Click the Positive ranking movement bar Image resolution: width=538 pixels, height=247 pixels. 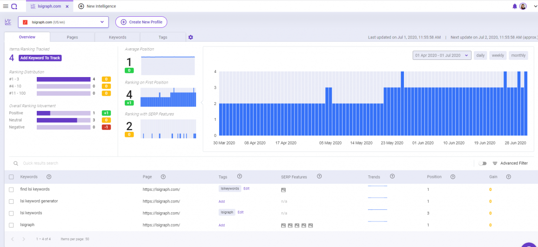point(63,113)
